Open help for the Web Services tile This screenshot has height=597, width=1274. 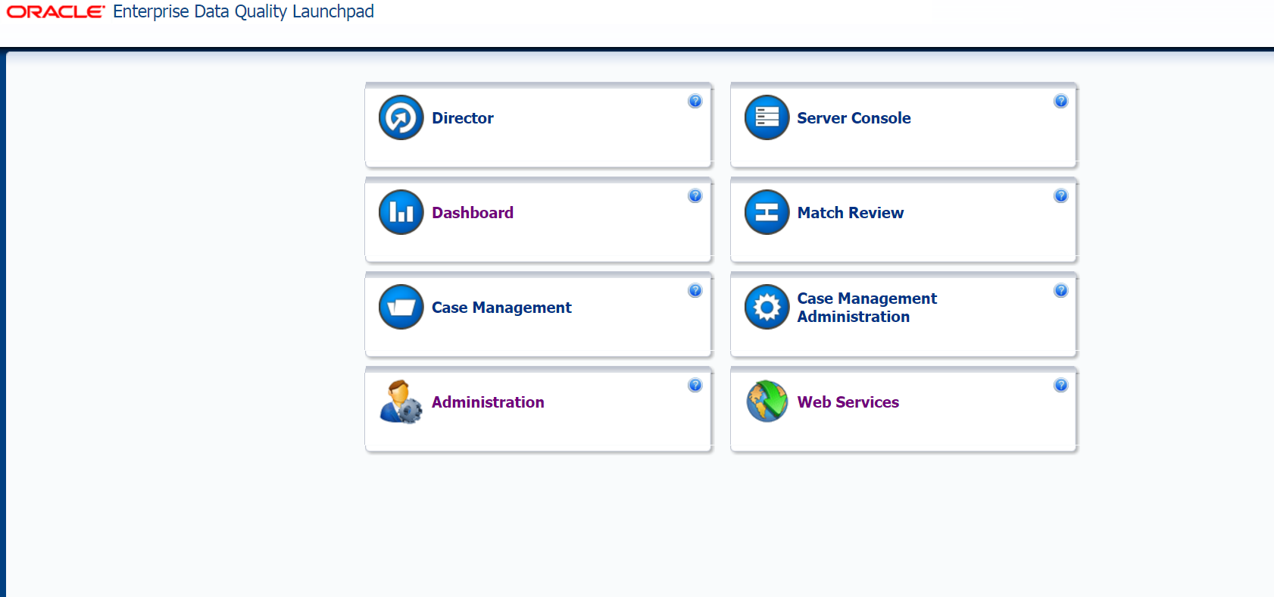[1061, 386]
